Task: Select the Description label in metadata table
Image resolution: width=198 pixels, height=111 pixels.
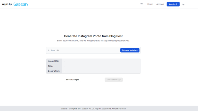Action: 54,71
